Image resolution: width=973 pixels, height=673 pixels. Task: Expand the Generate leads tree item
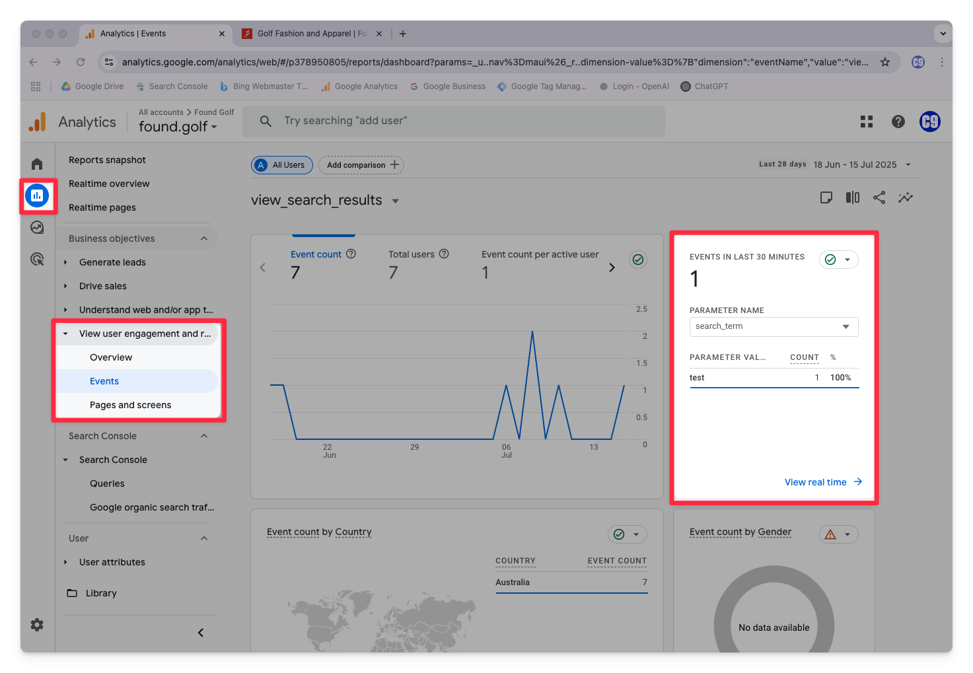tap(65, 262)
